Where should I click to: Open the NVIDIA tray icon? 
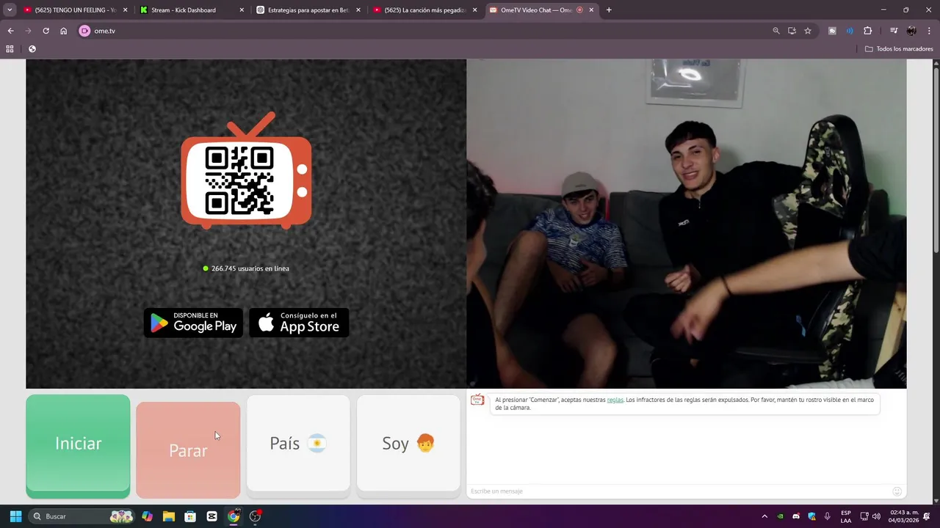[781, 516]
